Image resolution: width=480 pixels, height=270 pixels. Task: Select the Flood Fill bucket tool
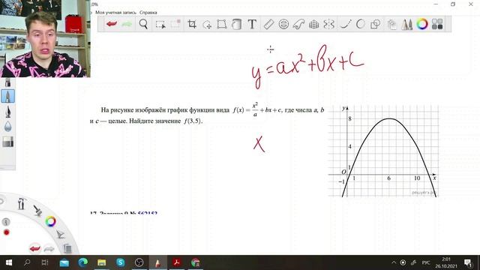(237, 24)
